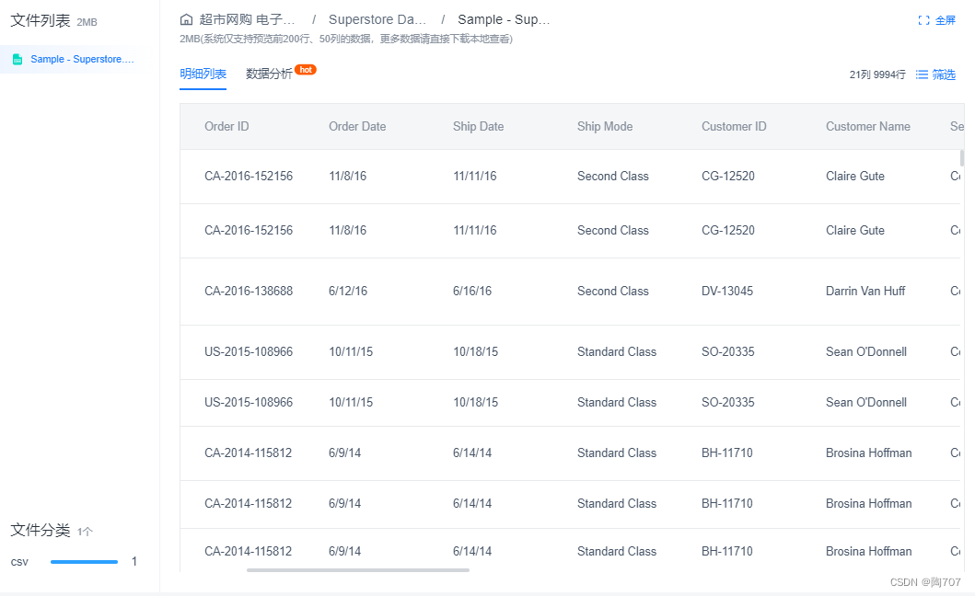The width and height of the screenshot is (975, 596).
Task: Click the CA-2016-138688 order cell
Action: (x=248, y=292)
